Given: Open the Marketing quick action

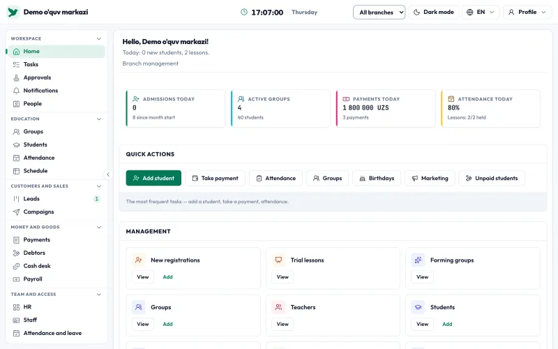Looking at the screenshot, I should point(430,178).
